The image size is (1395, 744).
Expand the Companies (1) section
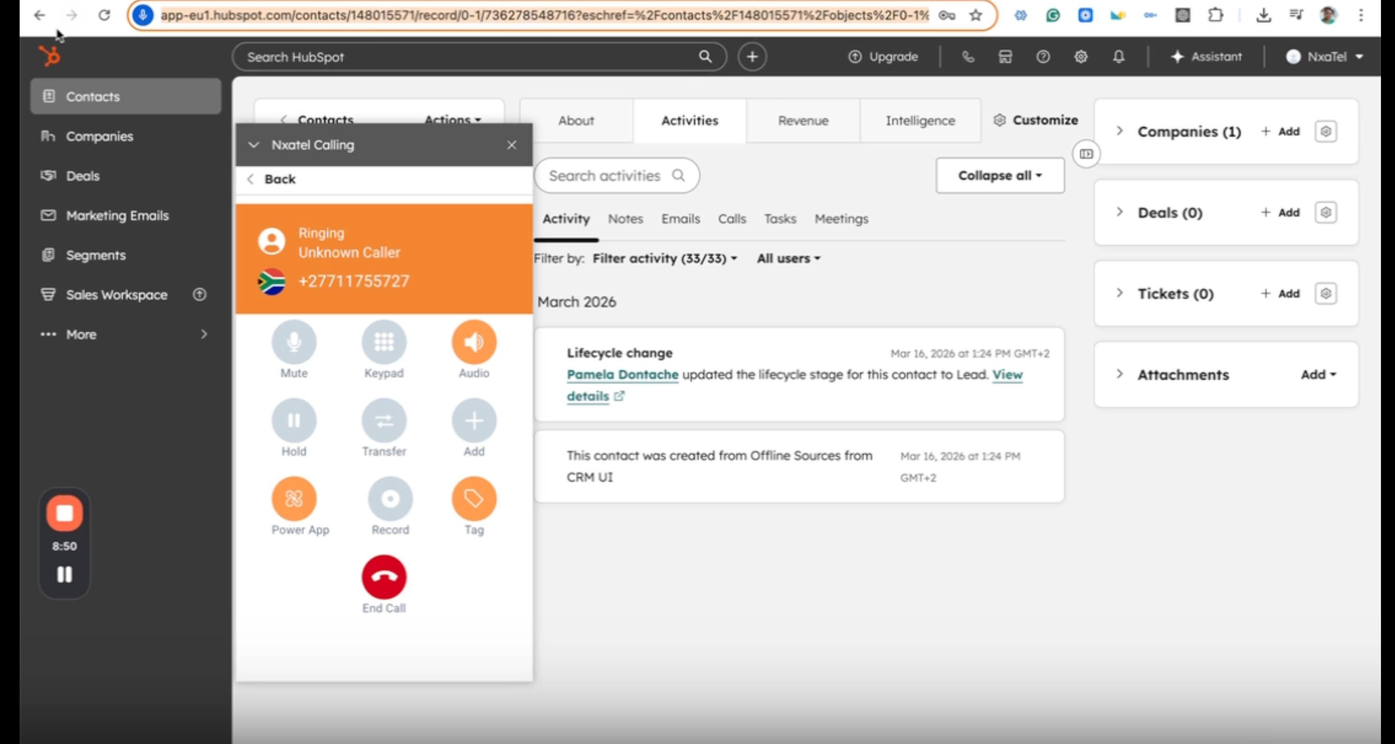pyautogui.click(x=1119, y=131)
